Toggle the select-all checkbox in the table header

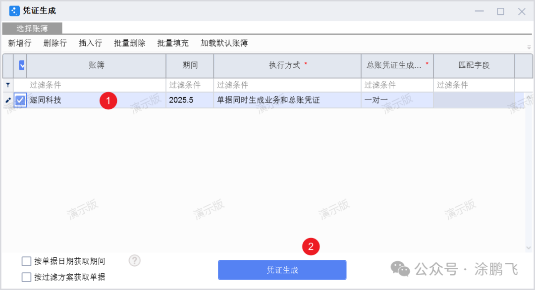[x=21, y=65]
